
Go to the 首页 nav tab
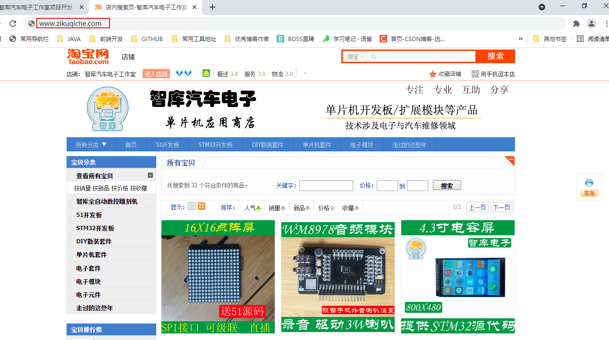(131, 145)
